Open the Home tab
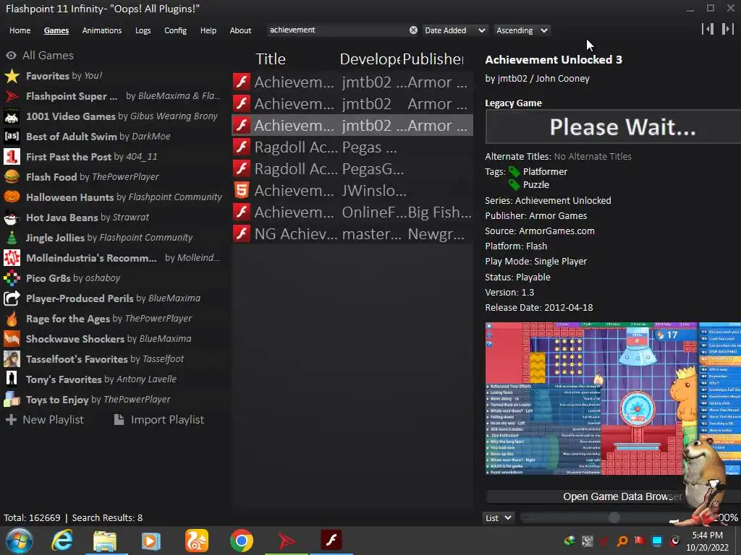 tap(20, 30)
